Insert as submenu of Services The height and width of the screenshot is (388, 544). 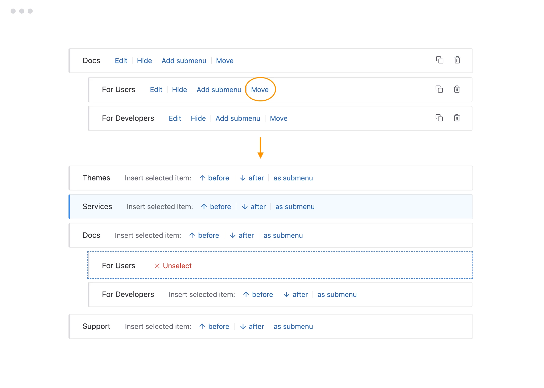point(295,207)
